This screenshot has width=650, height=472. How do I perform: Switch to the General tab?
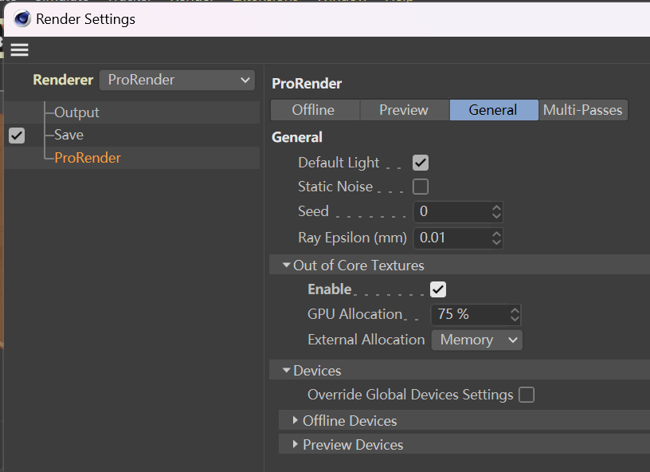pyautogui.click(x=494, y=110)
